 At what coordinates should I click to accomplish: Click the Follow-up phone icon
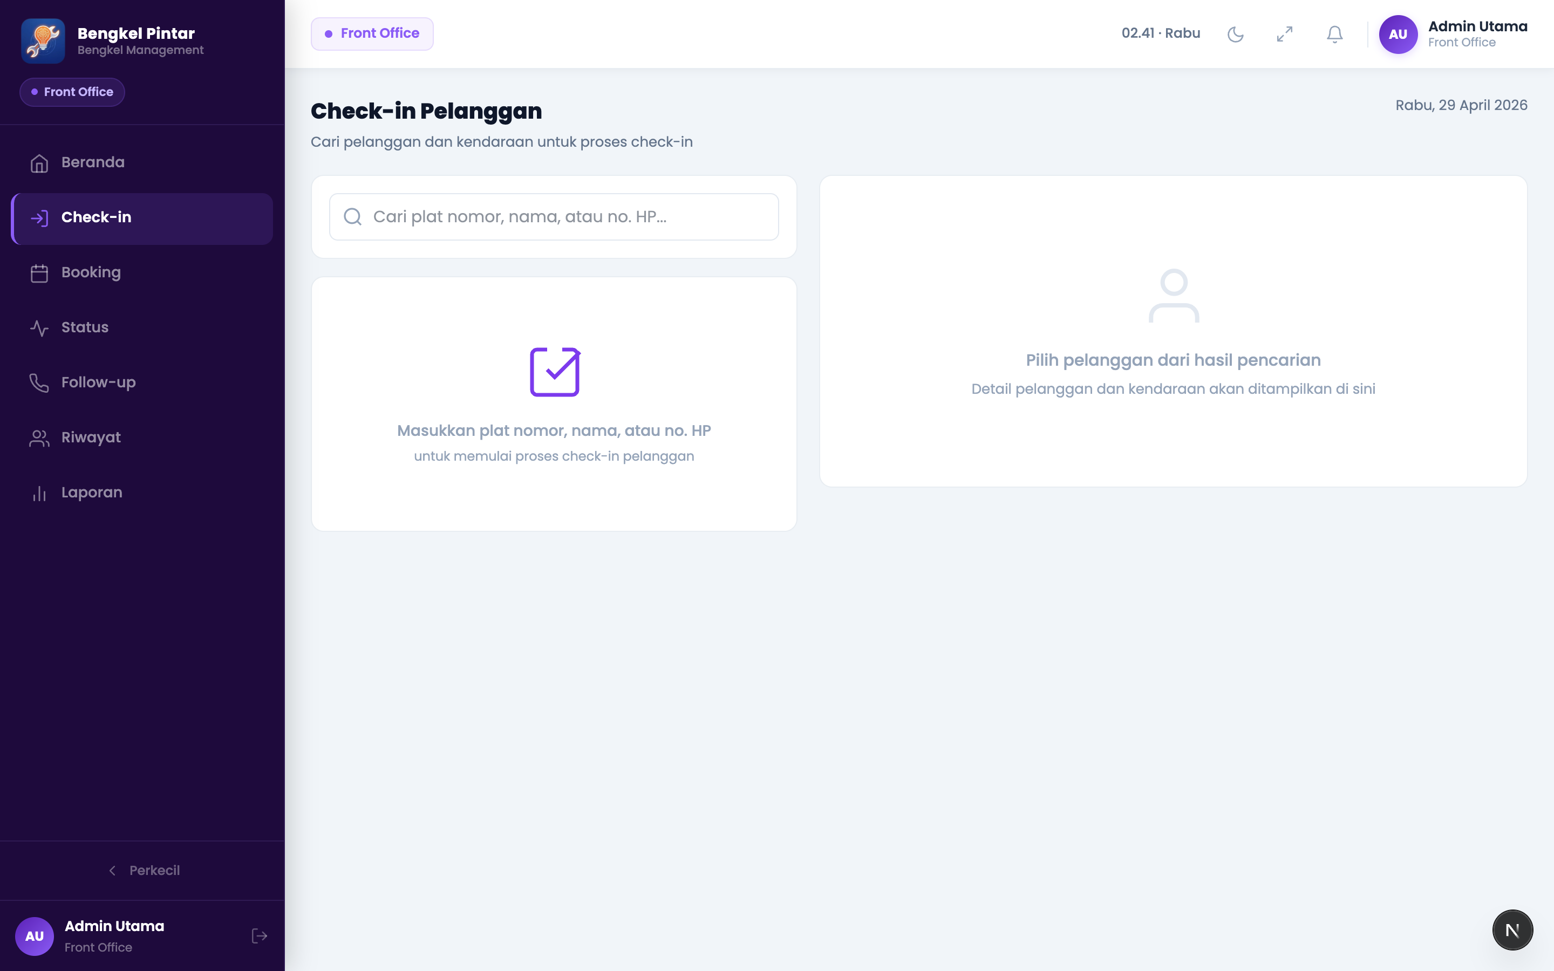[39, 384]
